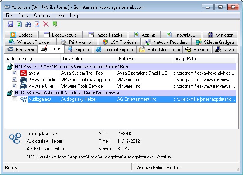Click the Audiogalaxy image path cell

tap(204, 99)
